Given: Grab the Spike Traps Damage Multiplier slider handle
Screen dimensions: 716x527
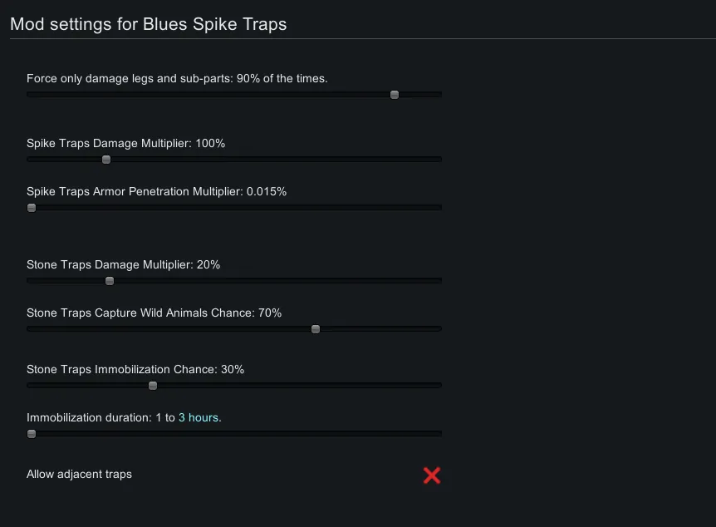Looking at the screenshot, I should (106, 160).
